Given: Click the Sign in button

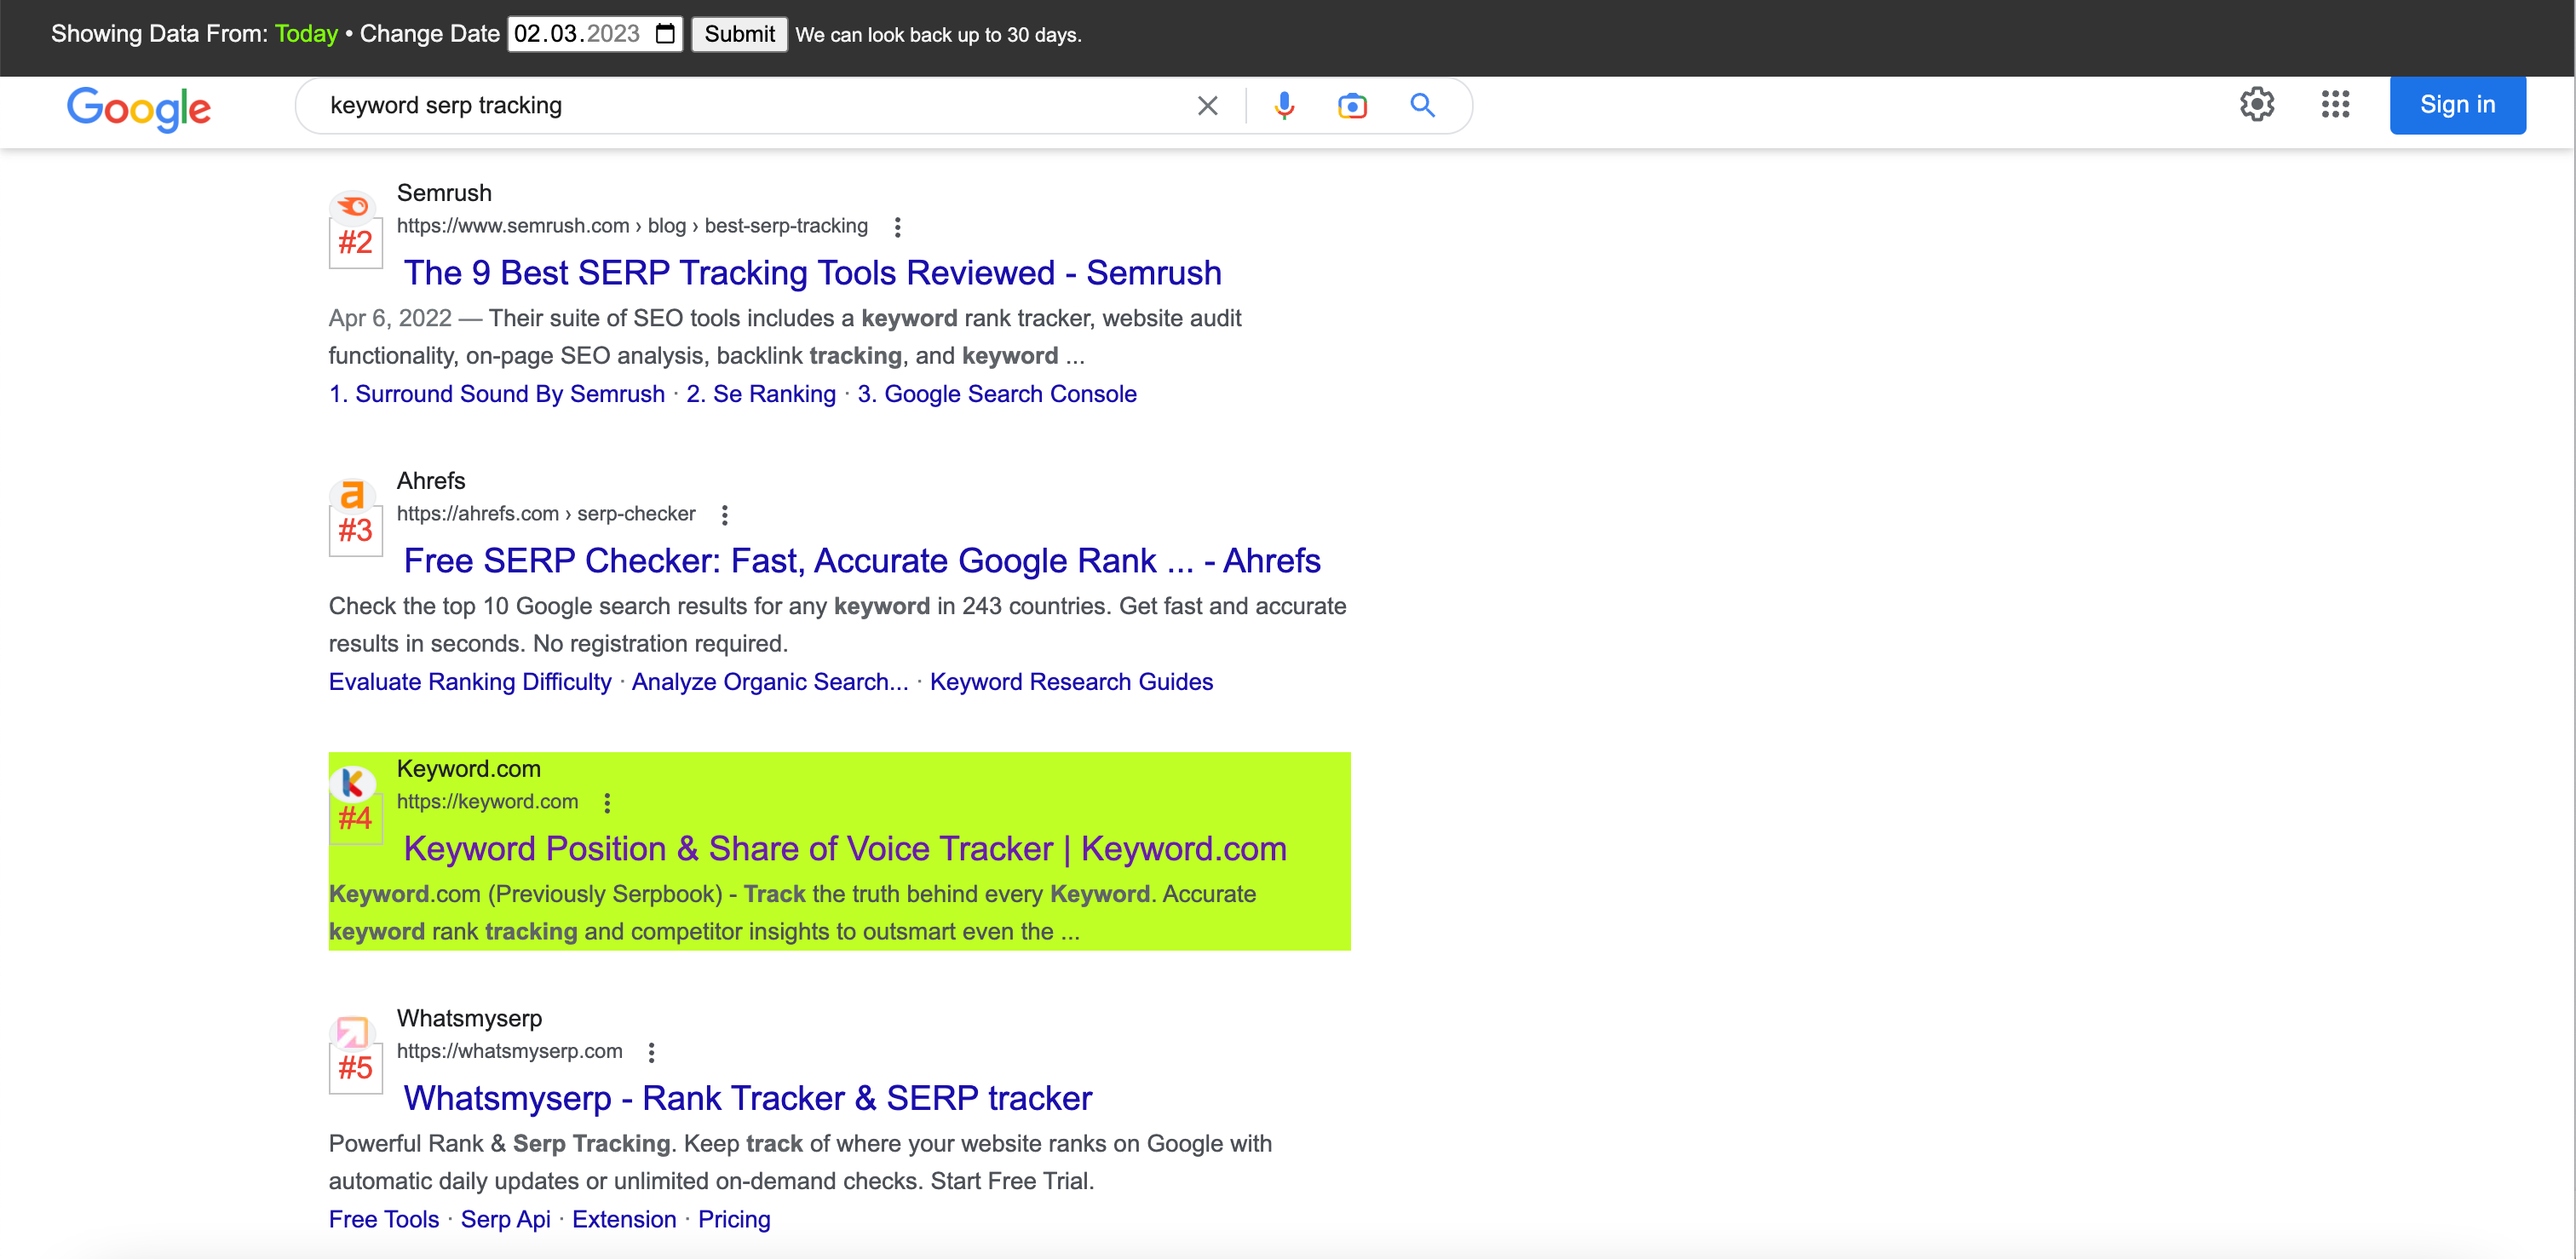Looking at the screenshot, I should click(x=2457, y=104).
